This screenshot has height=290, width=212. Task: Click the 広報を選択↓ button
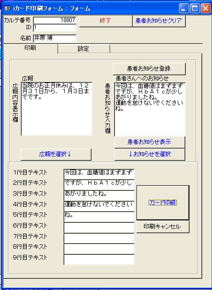tap(56, 154)
